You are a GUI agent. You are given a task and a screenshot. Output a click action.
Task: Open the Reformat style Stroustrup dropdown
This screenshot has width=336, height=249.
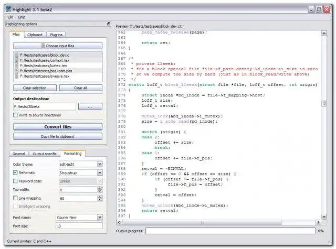[100, 172]
